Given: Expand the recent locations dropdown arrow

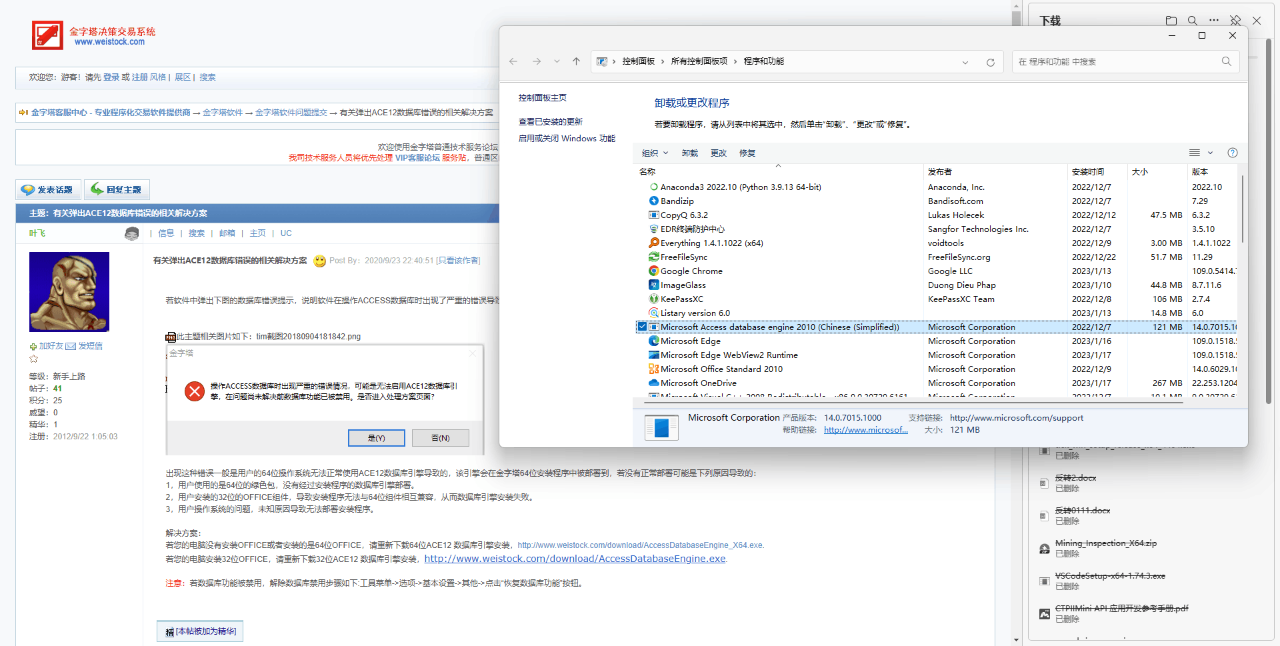Looking at the screenshot, I should pos(557,61).
